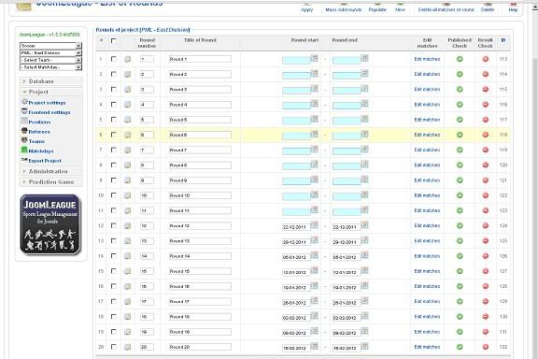Click the Teams icon in sidebar
Viewport: 538px width, 359px height.
[x=24, y=140]
